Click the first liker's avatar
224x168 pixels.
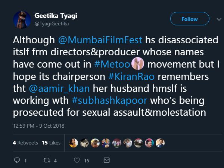coord(74,143)
